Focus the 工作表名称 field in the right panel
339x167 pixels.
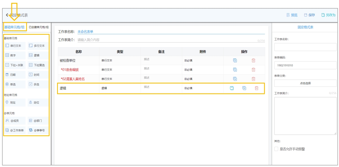[305, 47]
